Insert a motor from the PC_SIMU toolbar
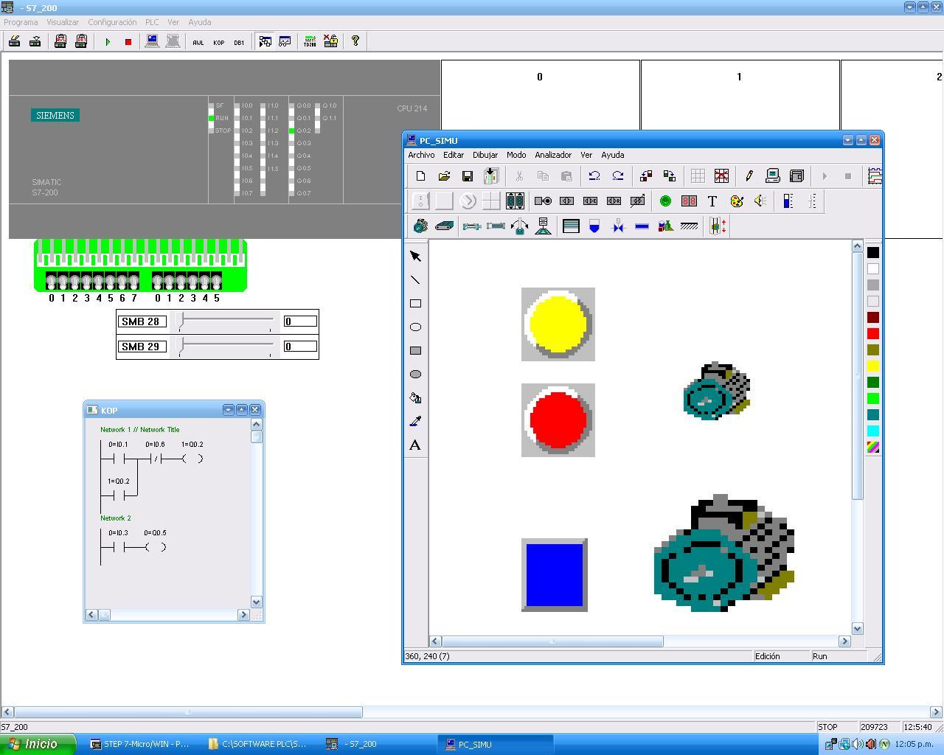The width and height of the screenshot is (944, 755). (x=420, y=226)
